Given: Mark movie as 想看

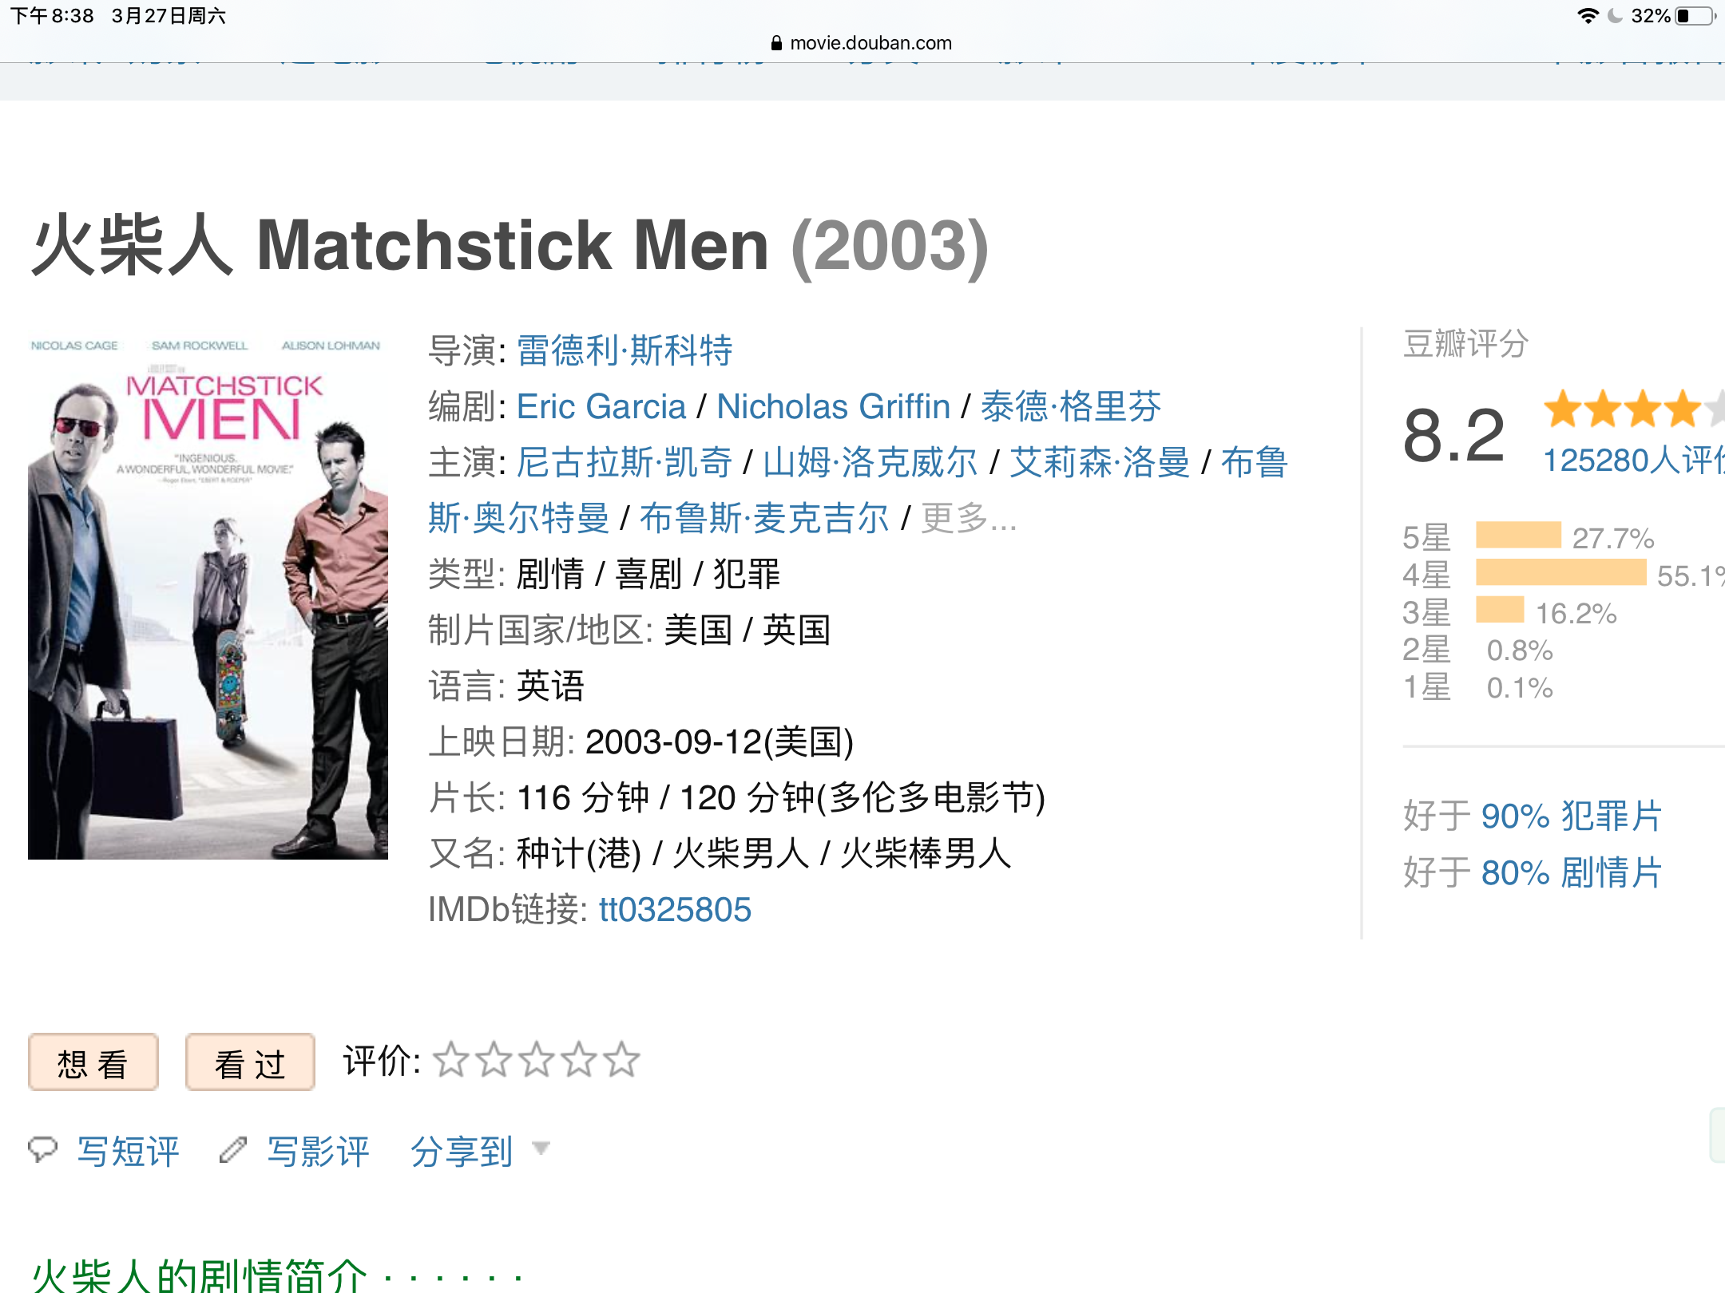Looking at the screenshot, I should (x=93, y=1062).
